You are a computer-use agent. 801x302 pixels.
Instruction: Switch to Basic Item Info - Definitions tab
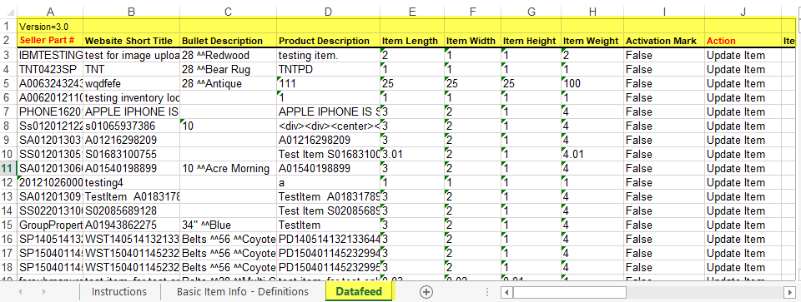(243, 292)
